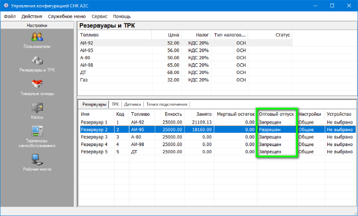
Task: Click Оптовый отпуск cell for Резервуар 1
Action: click(x=276, y=123)
